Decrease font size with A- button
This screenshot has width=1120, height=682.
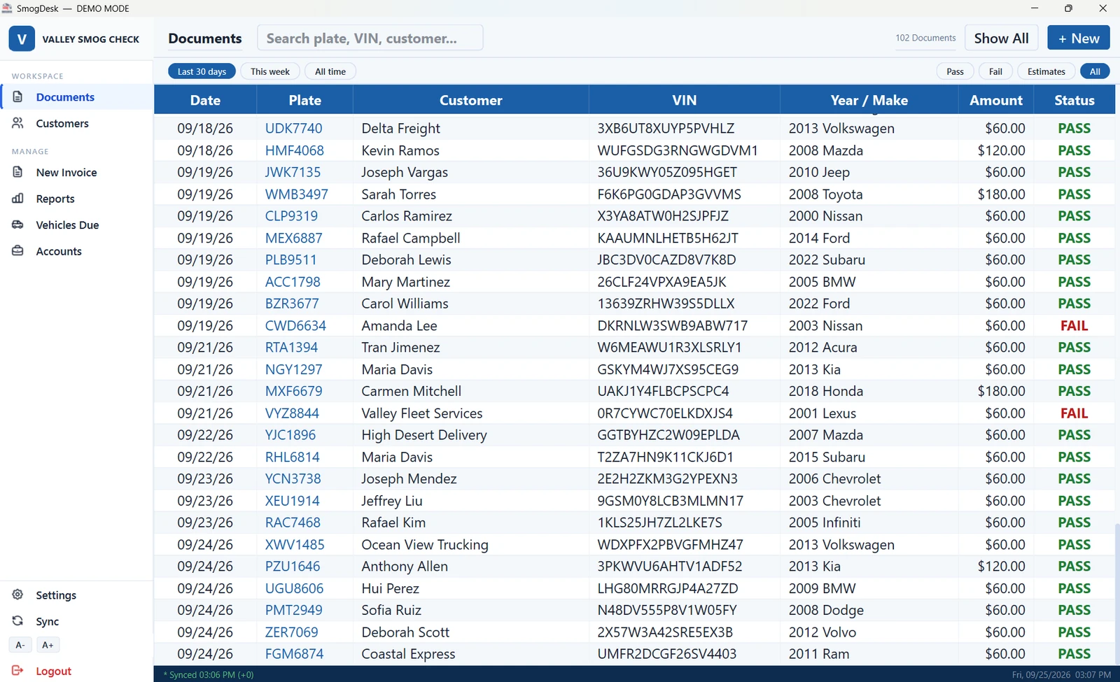point(20,645)
